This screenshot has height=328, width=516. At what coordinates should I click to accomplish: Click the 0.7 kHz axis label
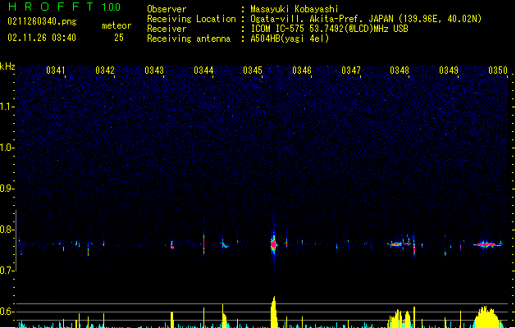pyautogui.click(x=7, y=271)
